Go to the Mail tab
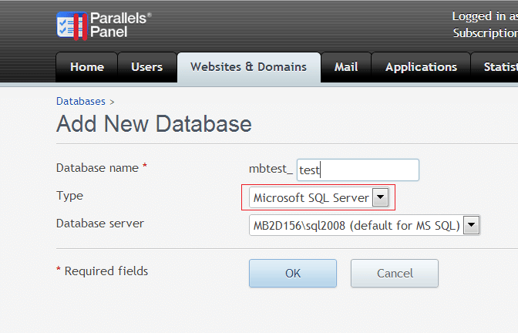Screen dimensions: 518x333 (346, 67)
